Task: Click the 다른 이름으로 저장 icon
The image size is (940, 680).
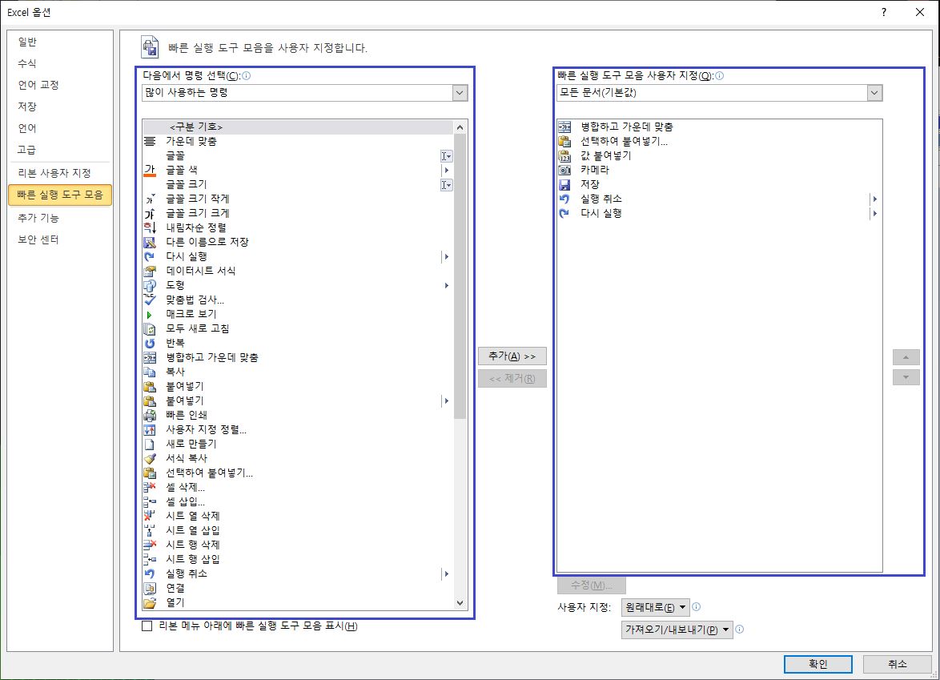Action: point(150,242)
